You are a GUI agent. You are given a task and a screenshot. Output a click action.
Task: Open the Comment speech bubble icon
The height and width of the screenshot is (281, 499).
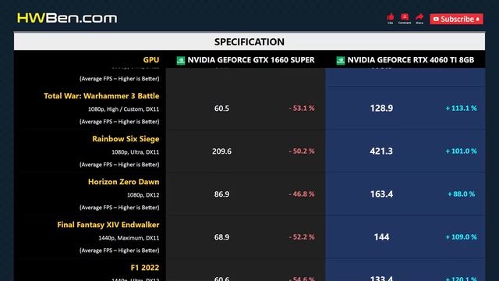(x=405, y=19)
